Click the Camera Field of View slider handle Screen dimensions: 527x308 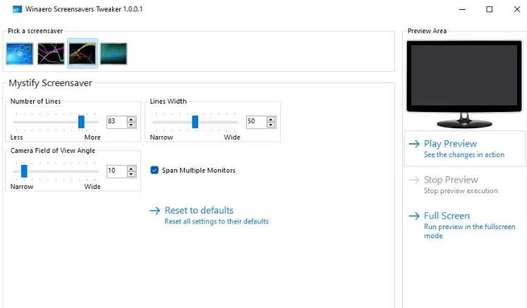[24, 171]
